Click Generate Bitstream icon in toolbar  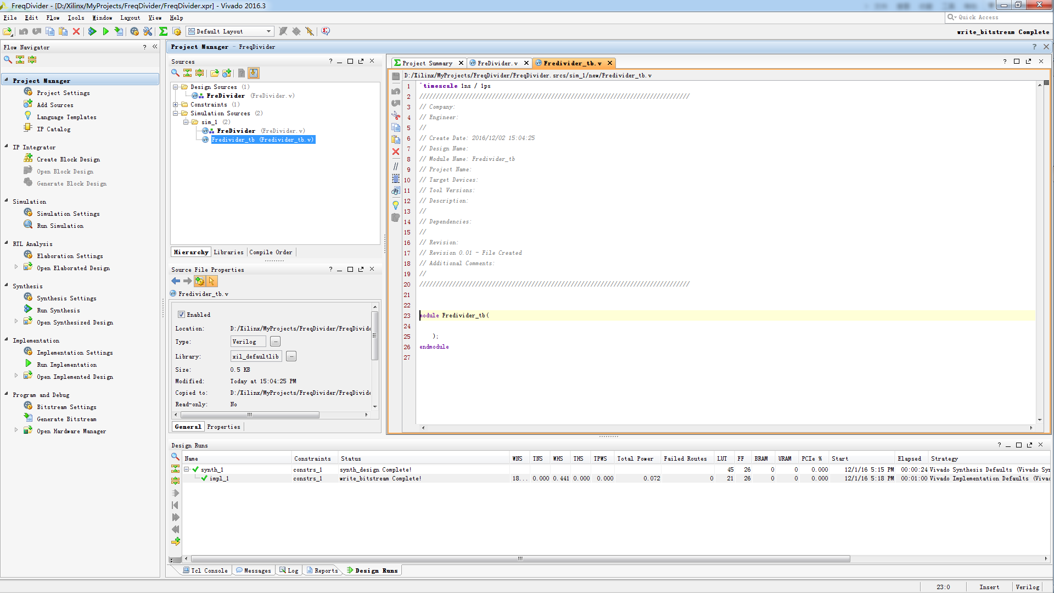coord(119,32)
